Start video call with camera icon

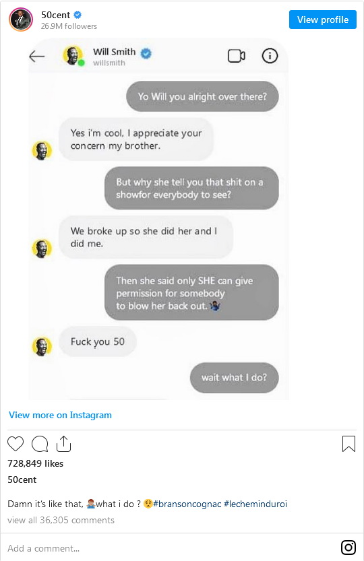(237, 56)
